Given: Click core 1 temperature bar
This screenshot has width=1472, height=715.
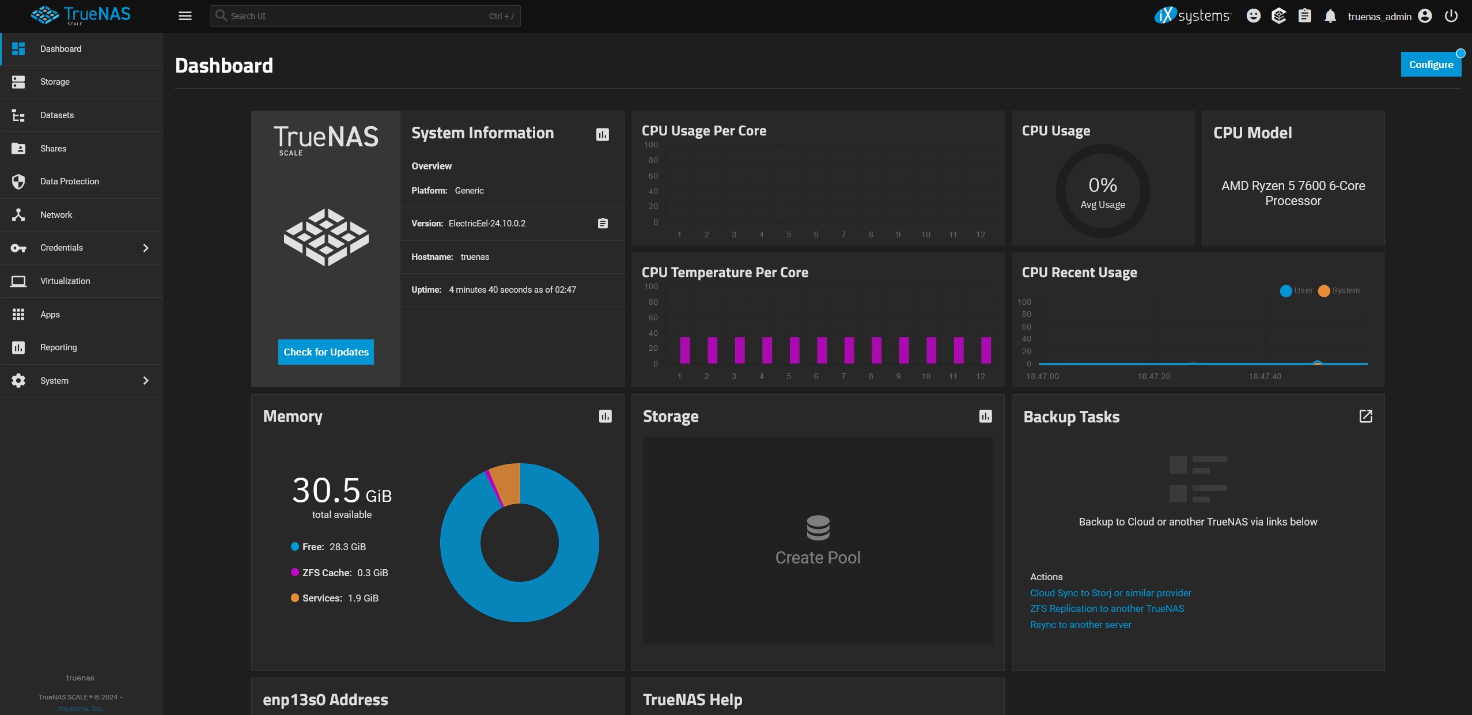Looking at the screenshot, I should coord(685,350).
